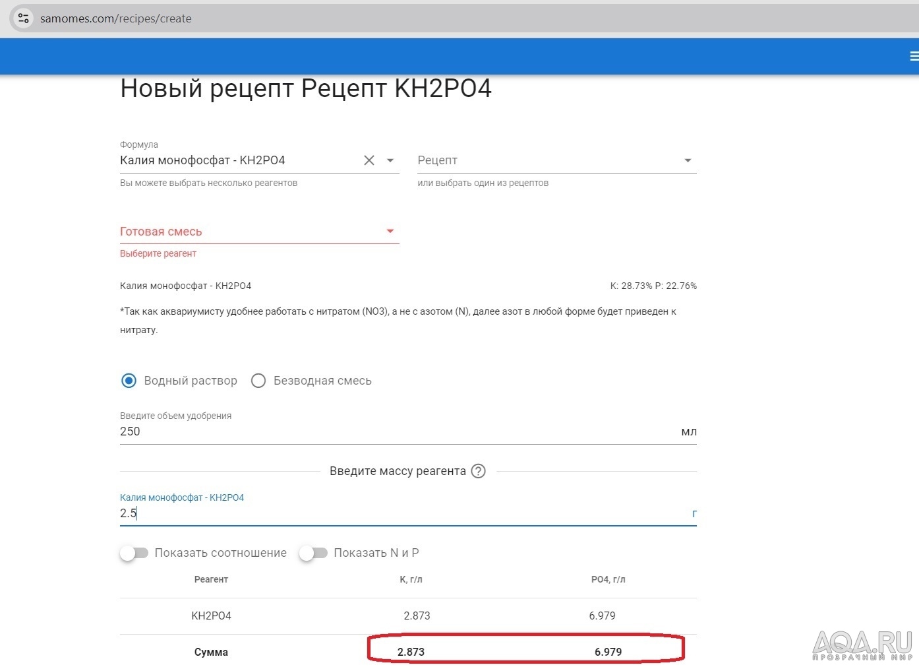Image resolution: width=919 pixels, height=667 pixels.
Task: Select the Водный раствор radio button
Action: click(x=129, y=381)
